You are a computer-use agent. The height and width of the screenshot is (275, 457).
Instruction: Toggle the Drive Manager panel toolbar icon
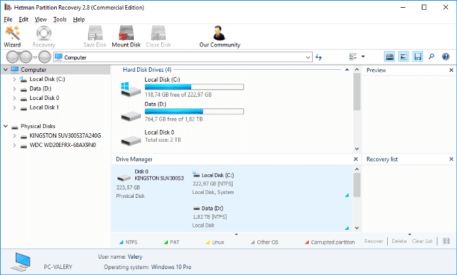pyautogui.click(x=390, y=57)
